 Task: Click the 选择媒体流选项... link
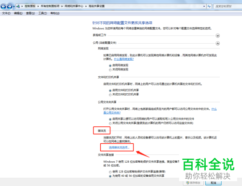[119, 148]
